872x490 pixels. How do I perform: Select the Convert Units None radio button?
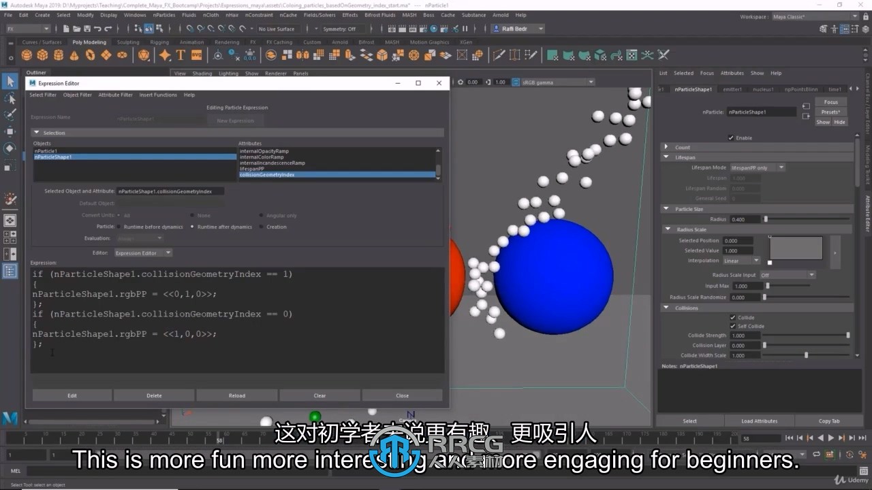pos(193,215)
